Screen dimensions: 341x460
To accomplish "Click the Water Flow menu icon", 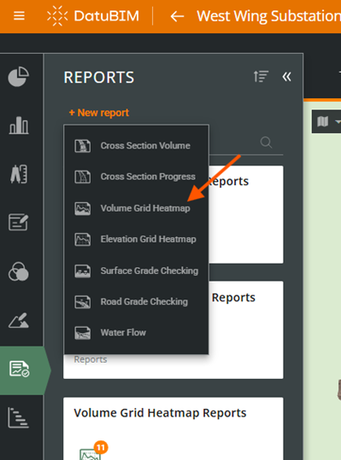I will click(x=83, y=333).
